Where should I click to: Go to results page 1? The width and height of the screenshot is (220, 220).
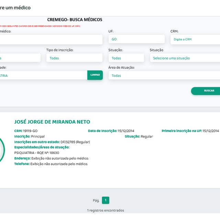pyautogui.click(x=106, y=200)
